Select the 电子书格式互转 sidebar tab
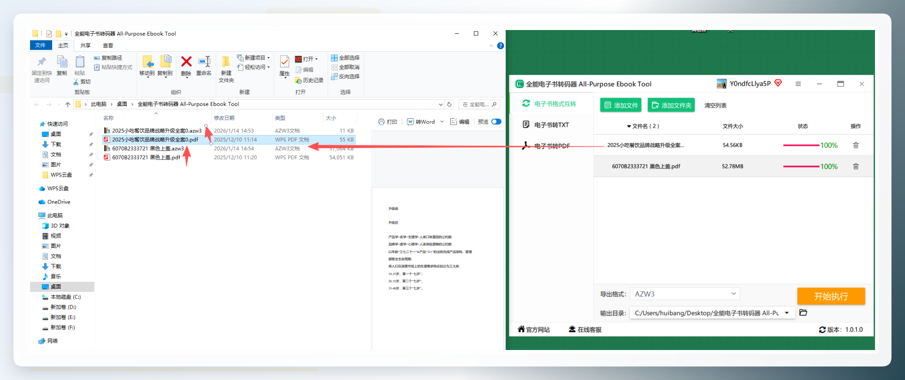Image resolution: width=905 pixels, height=380 pixels. coord(552,104)
